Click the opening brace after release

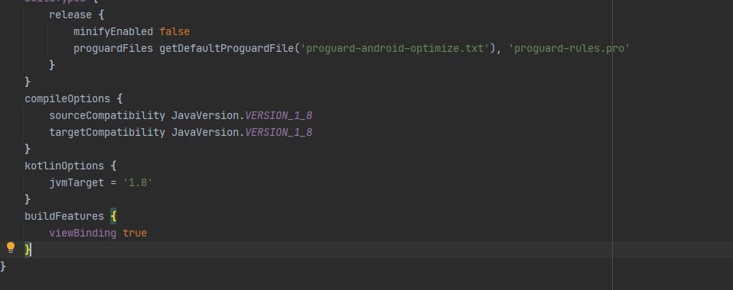(101, 15)
